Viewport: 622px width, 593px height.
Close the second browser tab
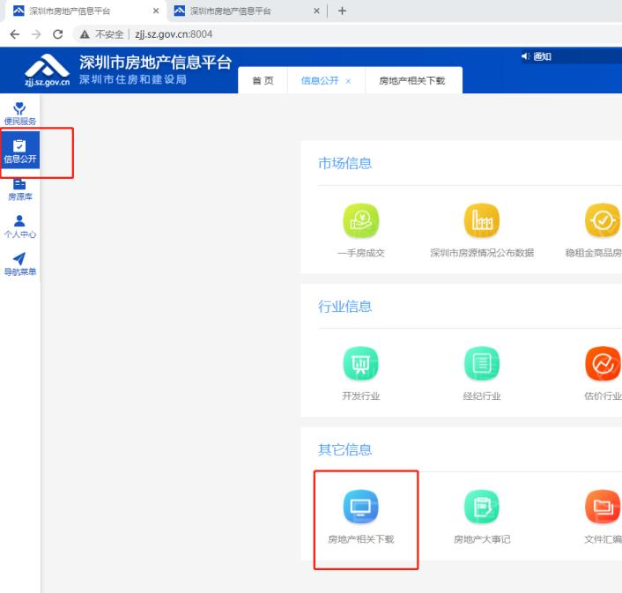coord(316,11)
